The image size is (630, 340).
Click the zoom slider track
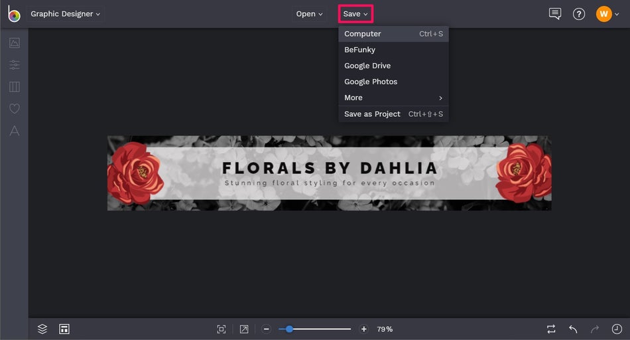point(314,329)
